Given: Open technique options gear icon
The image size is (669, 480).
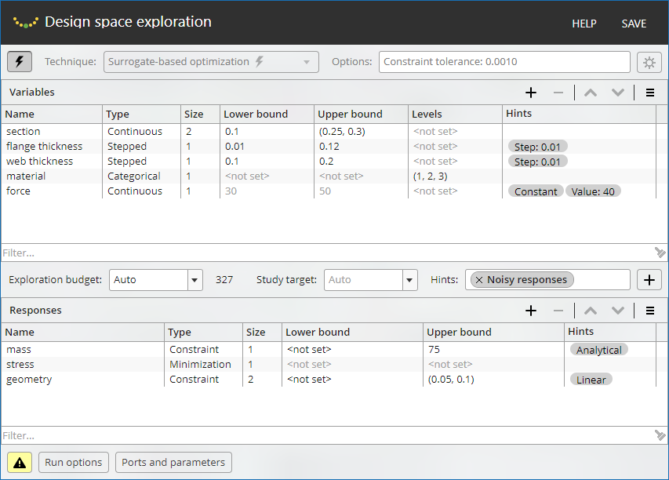Looking at the screenshot, I should (649, 62).
